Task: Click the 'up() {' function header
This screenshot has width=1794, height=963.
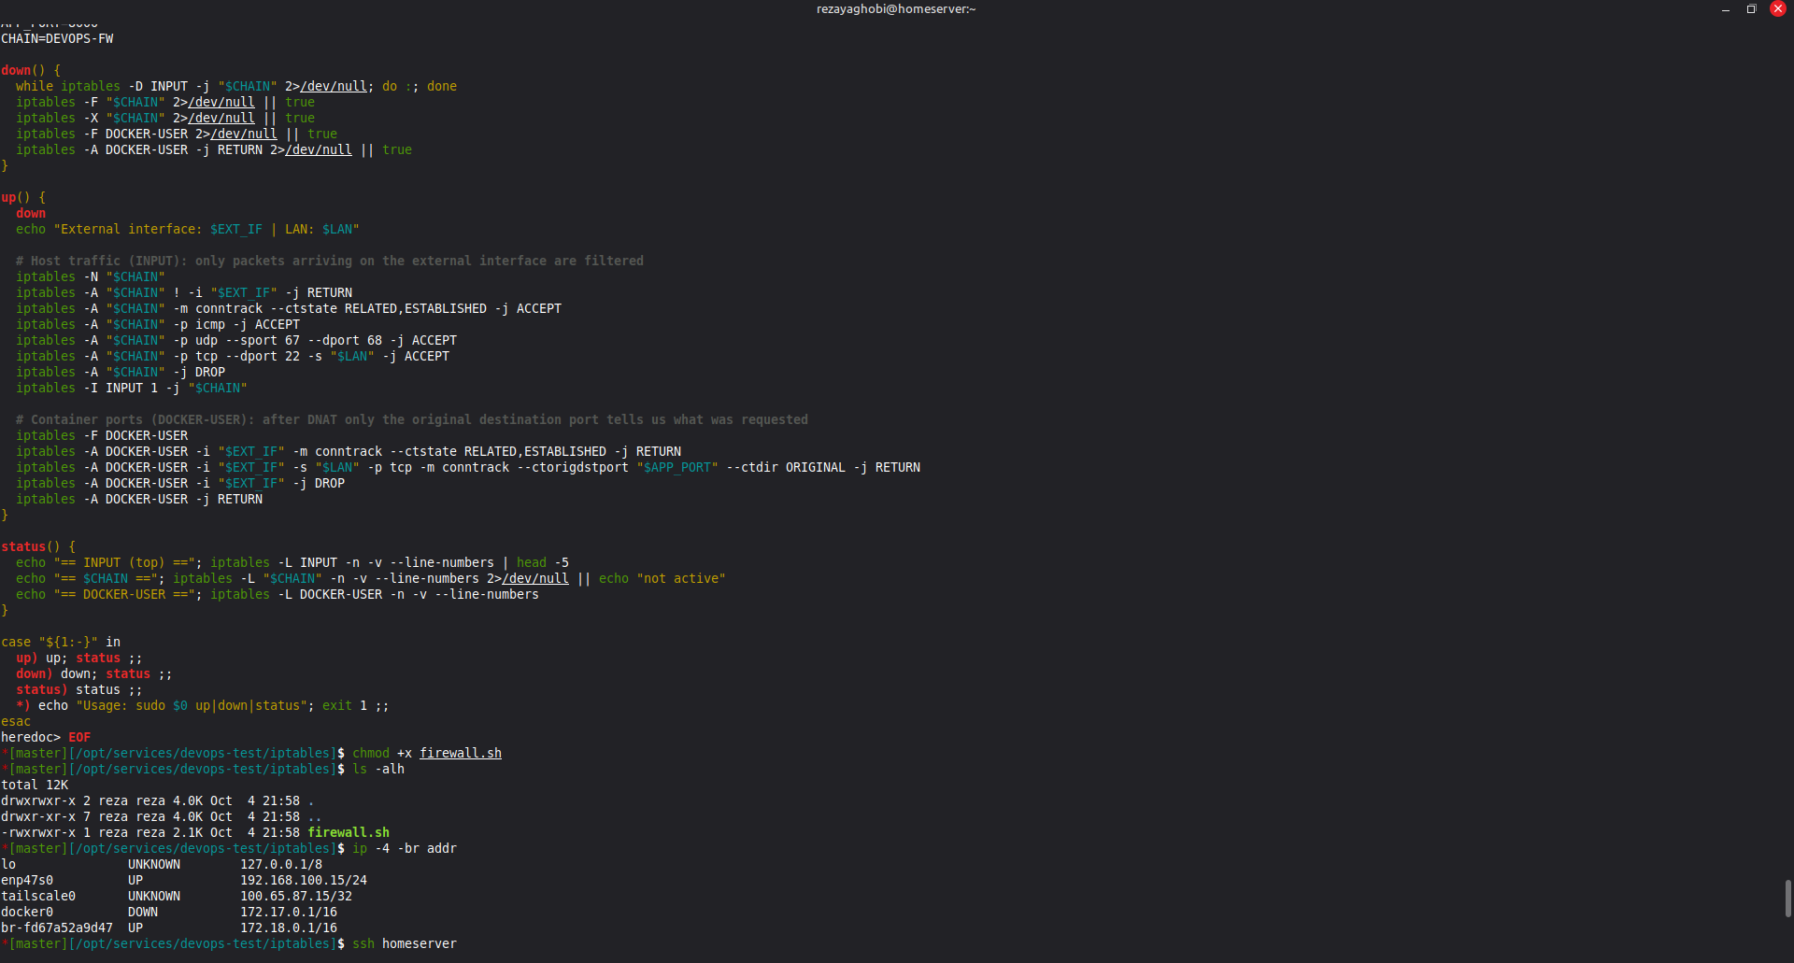Action: (x=23, y=197)
